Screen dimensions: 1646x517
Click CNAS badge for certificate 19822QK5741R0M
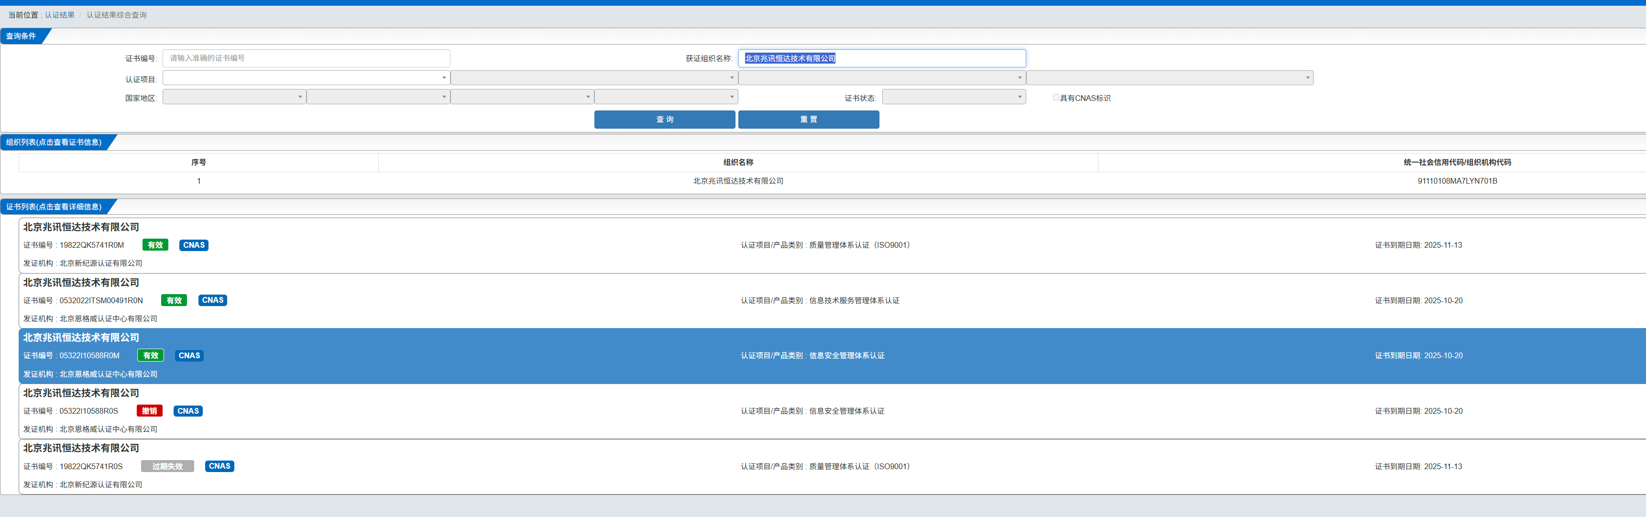194,245
